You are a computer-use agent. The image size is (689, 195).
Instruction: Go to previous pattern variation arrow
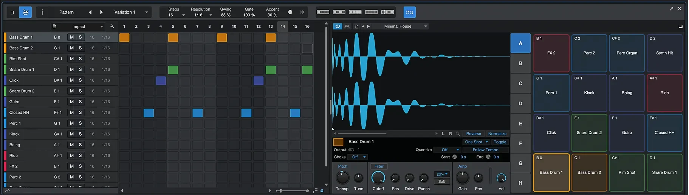[x=90, y=12]
